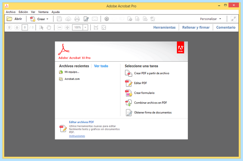Click the Acrobat.com folder icon

61,79
